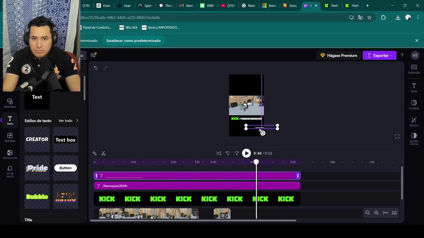Open a new browser tab
The image size is (424, 238).
(367, 6)
